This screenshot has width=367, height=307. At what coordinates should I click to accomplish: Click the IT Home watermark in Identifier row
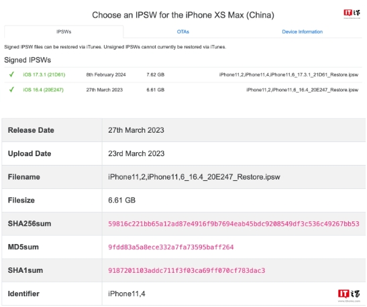coord(349,296)
